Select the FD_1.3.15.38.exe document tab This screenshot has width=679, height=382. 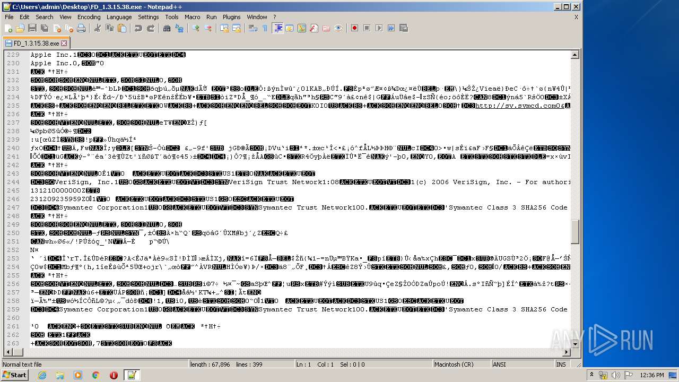point(36,43)
